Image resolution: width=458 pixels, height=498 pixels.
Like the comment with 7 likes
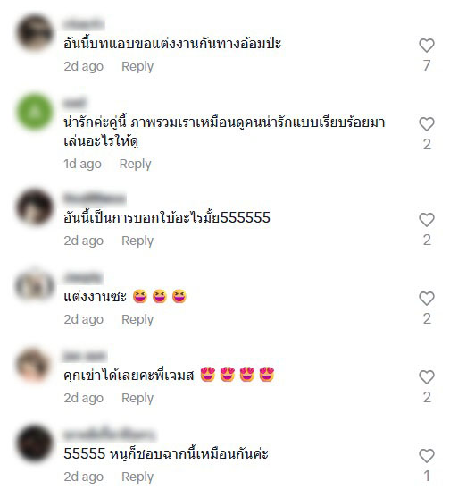[x=427, y=46]
